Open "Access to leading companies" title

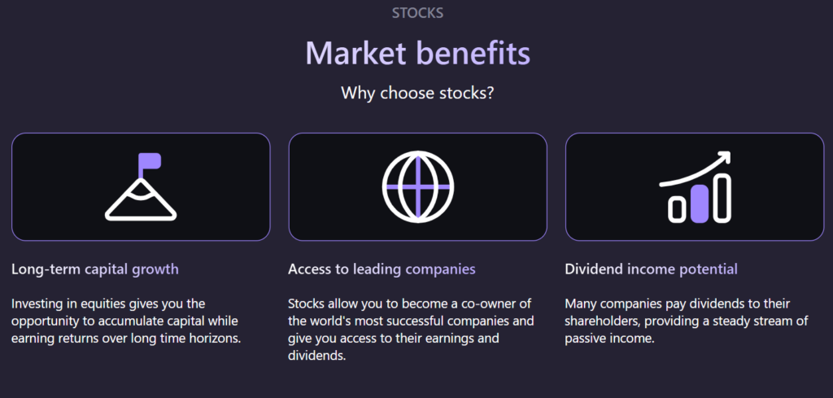tap(382, 269)
